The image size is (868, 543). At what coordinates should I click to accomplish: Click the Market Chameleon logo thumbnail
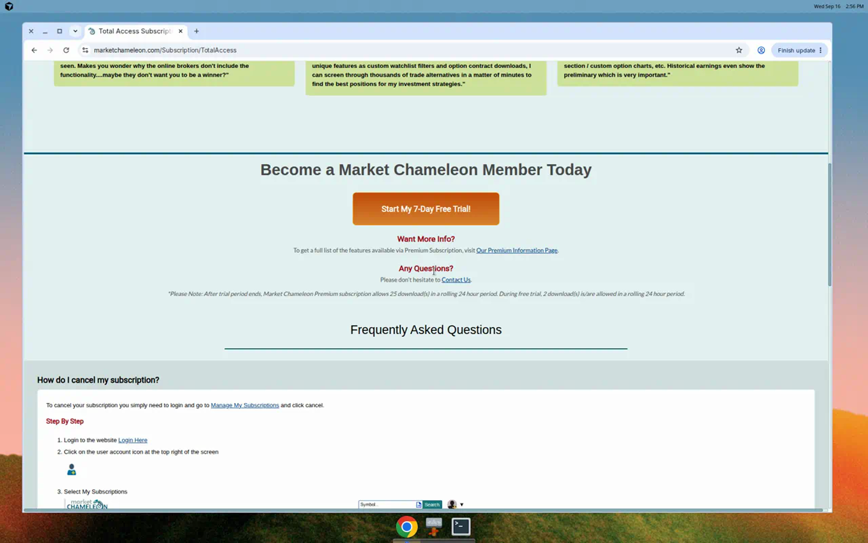click(87, 504)
